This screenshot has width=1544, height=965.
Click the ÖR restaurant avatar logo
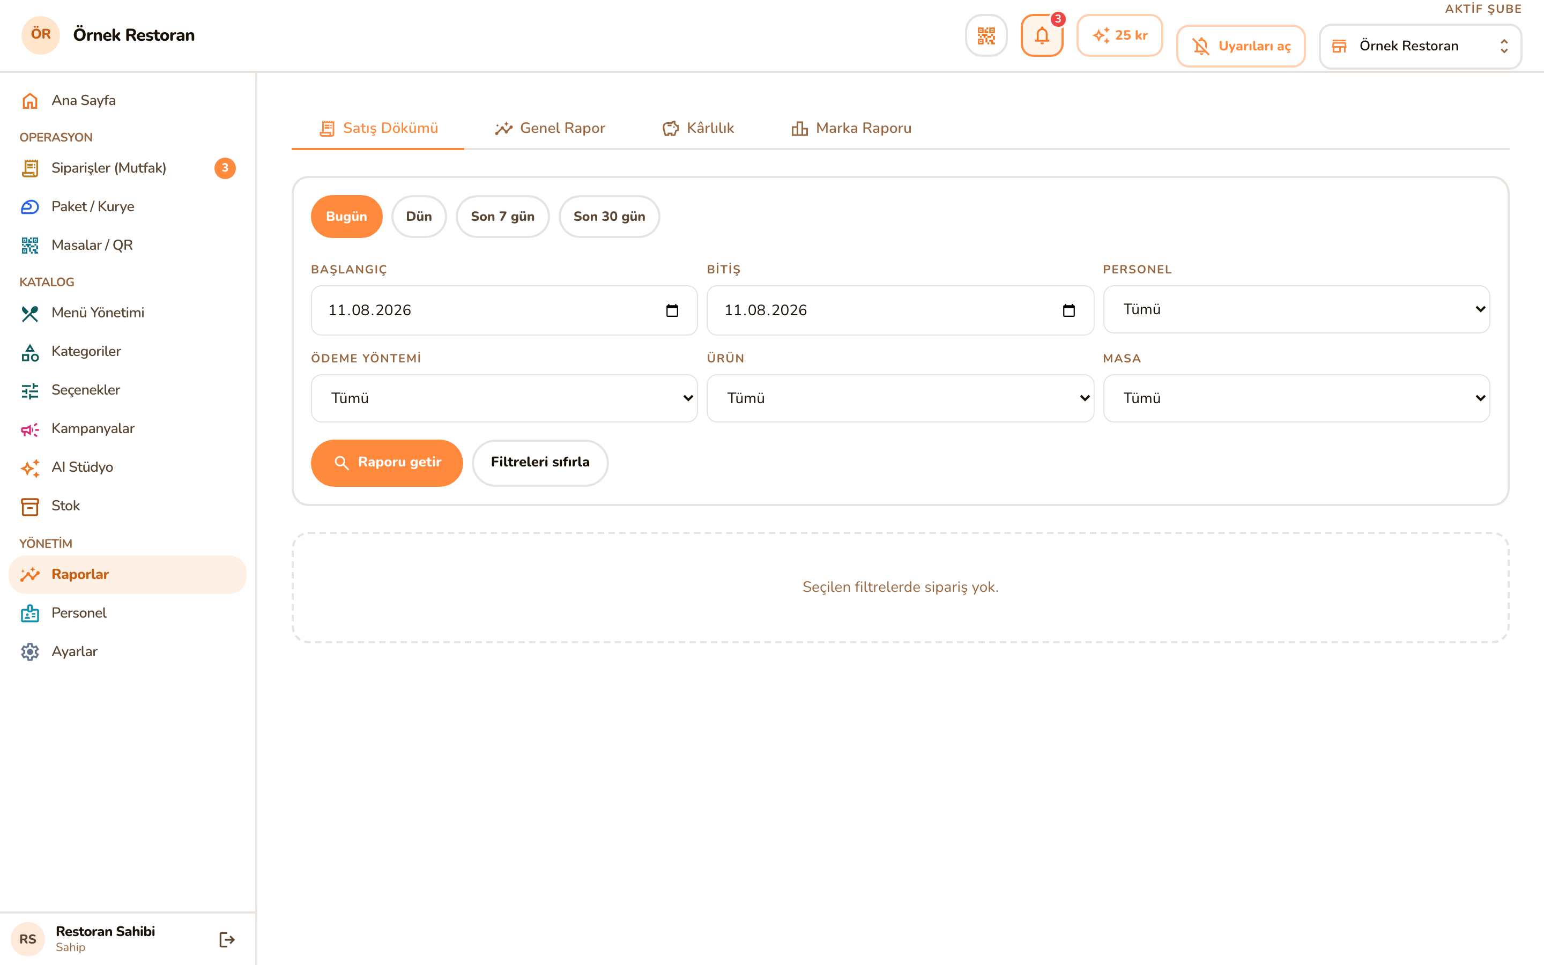[x=41, y=35]
